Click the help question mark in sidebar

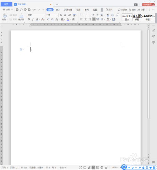[x=153, y=42]
